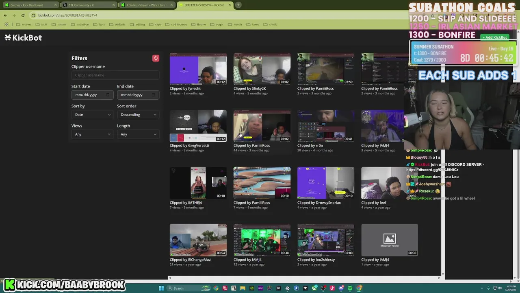The width and height of the screenshot is (520, 293).
Task: Open the apps grid icon in bookmarks bar
Action: [6, 24]
